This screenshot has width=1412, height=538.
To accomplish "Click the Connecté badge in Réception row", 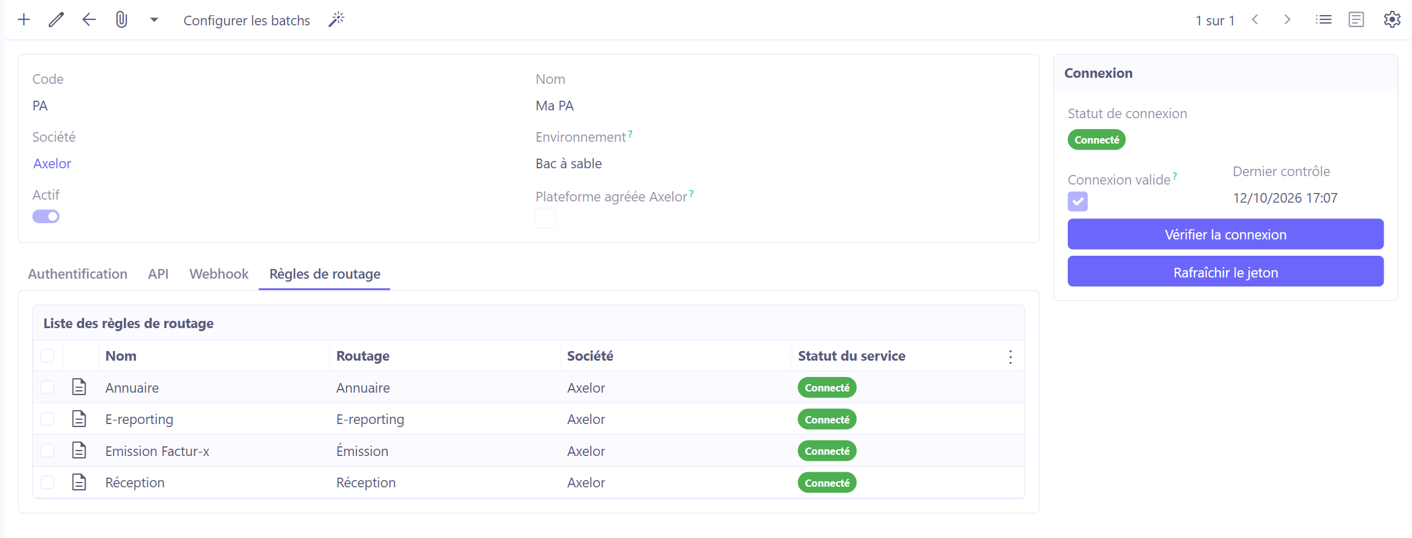I will click(827, 483).
